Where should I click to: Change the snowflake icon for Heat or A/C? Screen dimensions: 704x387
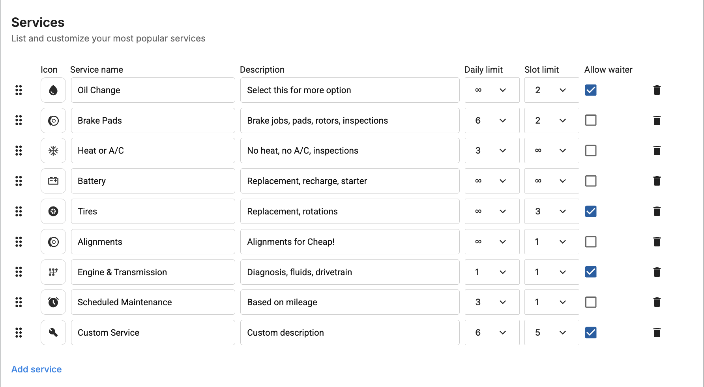click(x=53, y=150)
